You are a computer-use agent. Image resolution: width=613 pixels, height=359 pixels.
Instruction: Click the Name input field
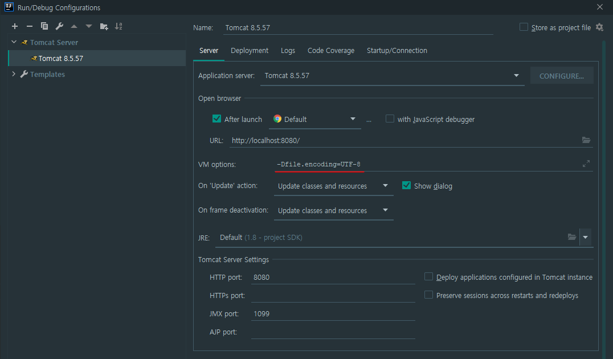click(358, 27)
